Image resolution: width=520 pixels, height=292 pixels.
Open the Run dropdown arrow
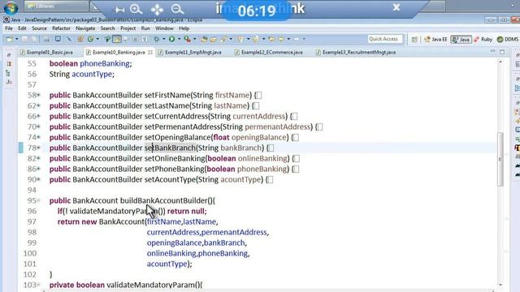click(179, 39)
